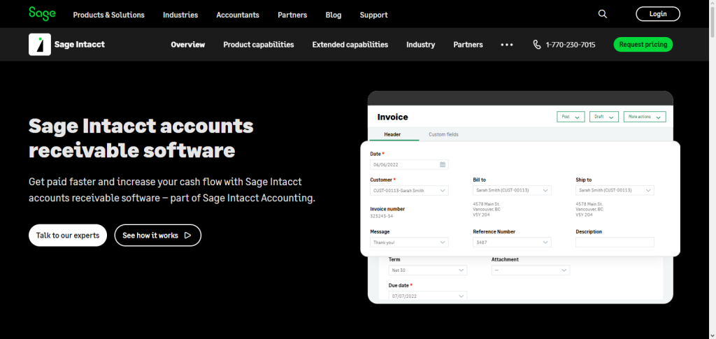Open Products & Solutions menu
This screenshot has width=716, height=339.
point(108,15)
